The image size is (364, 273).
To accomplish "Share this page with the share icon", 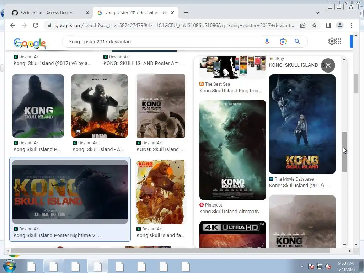I will pyautogui.click(x=303, y=25).
